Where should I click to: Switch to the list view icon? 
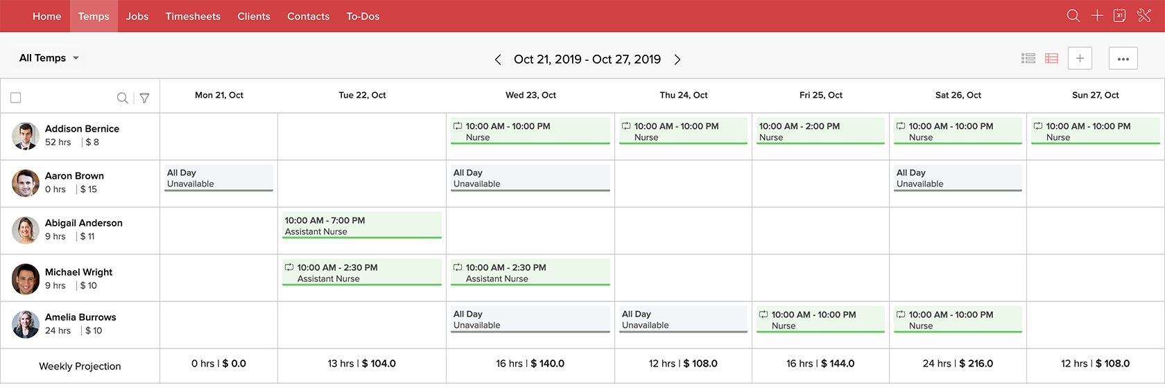(1028, 59)
